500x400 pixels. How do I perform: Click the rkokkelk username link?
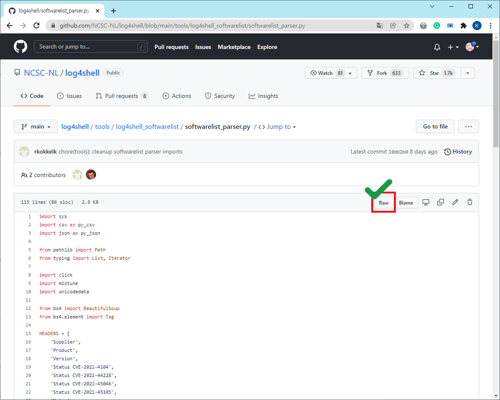pos(46,151)
